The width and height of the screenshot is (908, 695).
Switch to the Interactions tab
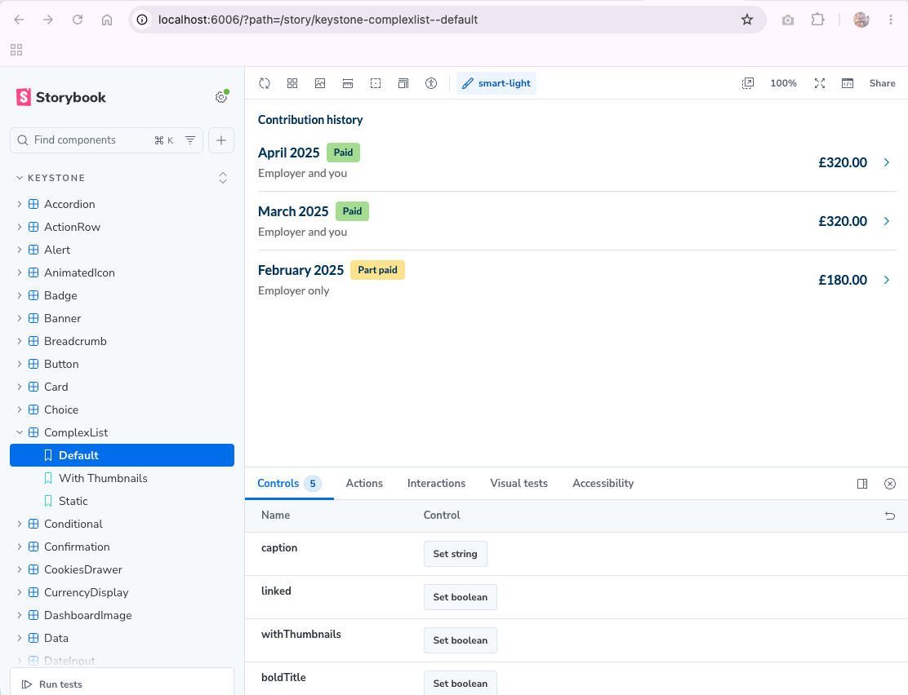pos(436,484)
